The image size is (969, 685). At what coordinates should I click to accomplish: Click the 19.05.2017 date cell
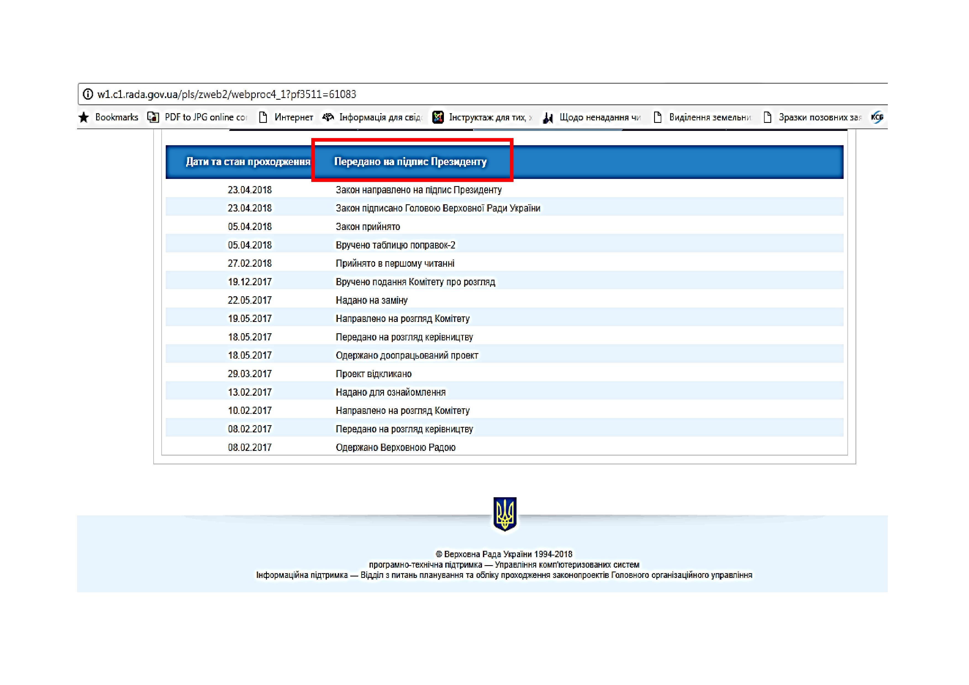point(250,318)
